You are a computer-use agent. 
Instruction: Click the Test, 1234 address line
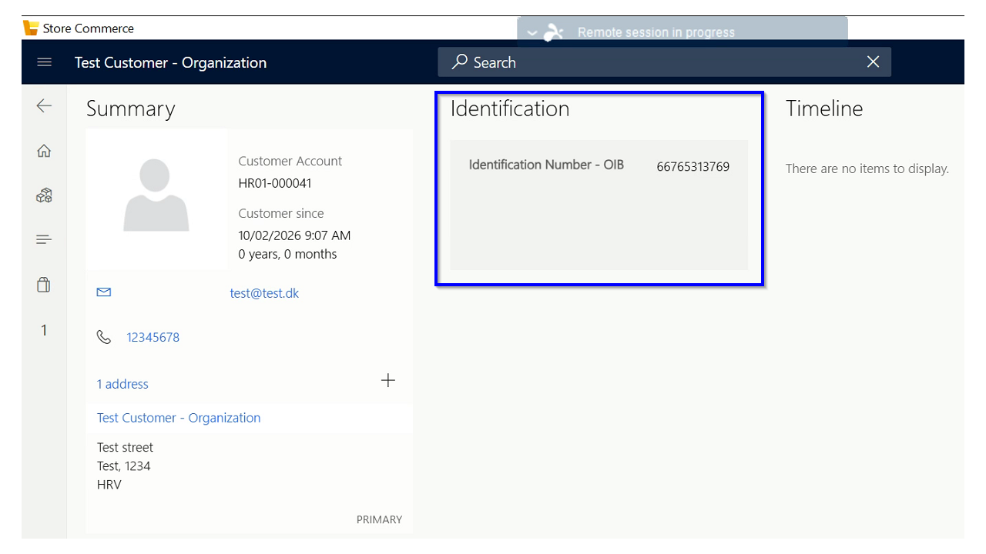[124, 466]
